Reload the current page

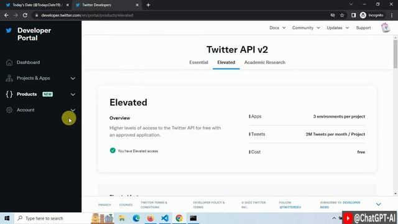tap(25, 15)
